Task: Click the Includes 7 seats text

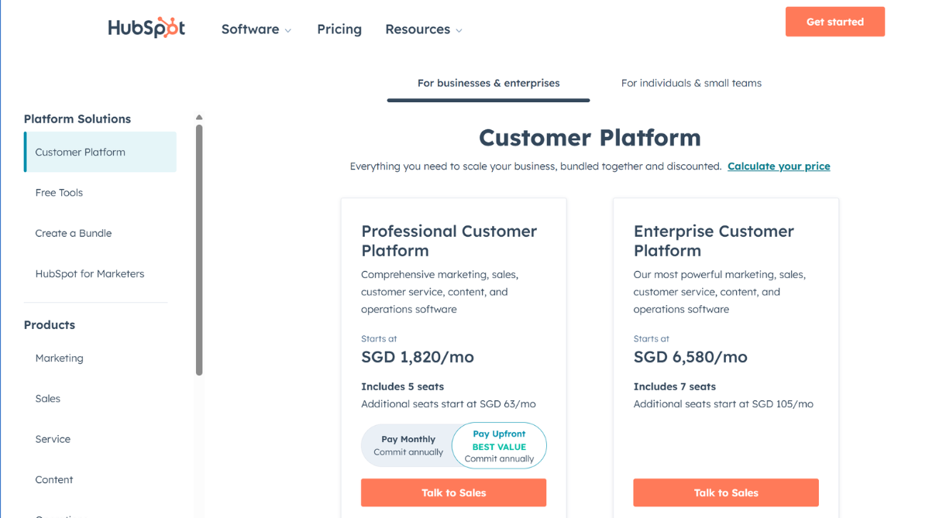Action: coord(674,386)
